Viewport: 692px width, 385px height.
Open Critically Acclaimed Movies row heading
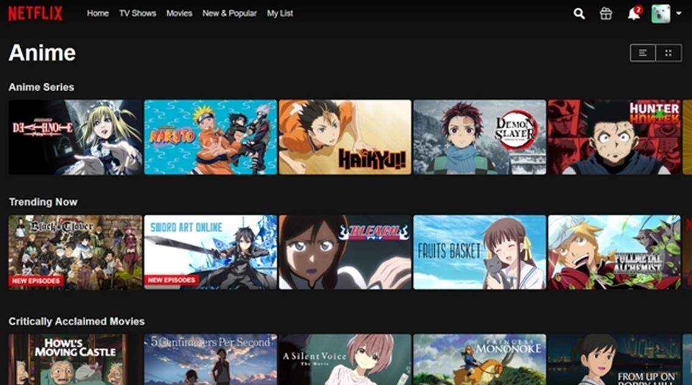(x=77, y=321)
